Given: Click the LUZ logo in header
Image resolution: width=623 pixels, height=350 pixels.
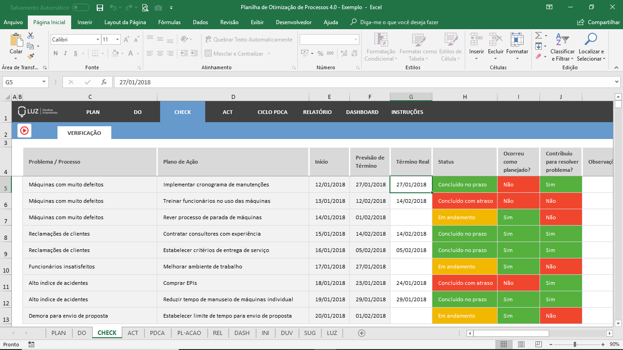Looking at the screenshot, I should click(x=37, y=112).
